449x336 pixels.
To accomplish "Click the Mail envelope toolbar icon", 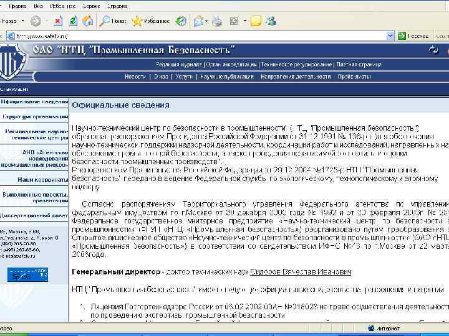I will tap(198, 21).
